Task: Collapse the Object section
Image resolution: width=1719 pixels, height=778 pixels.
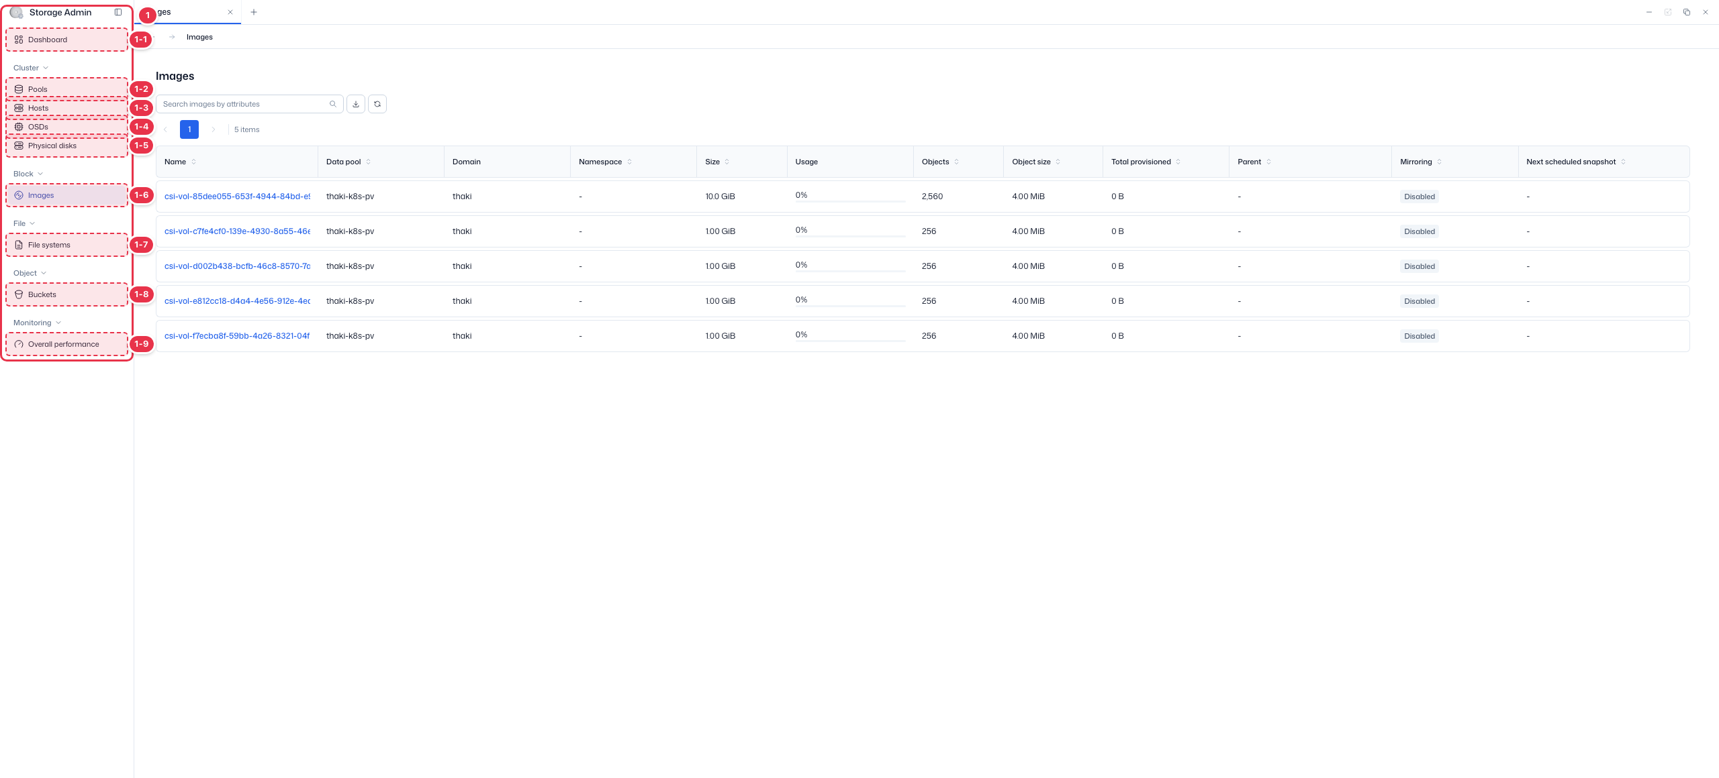Action: [x=30, y=273]
